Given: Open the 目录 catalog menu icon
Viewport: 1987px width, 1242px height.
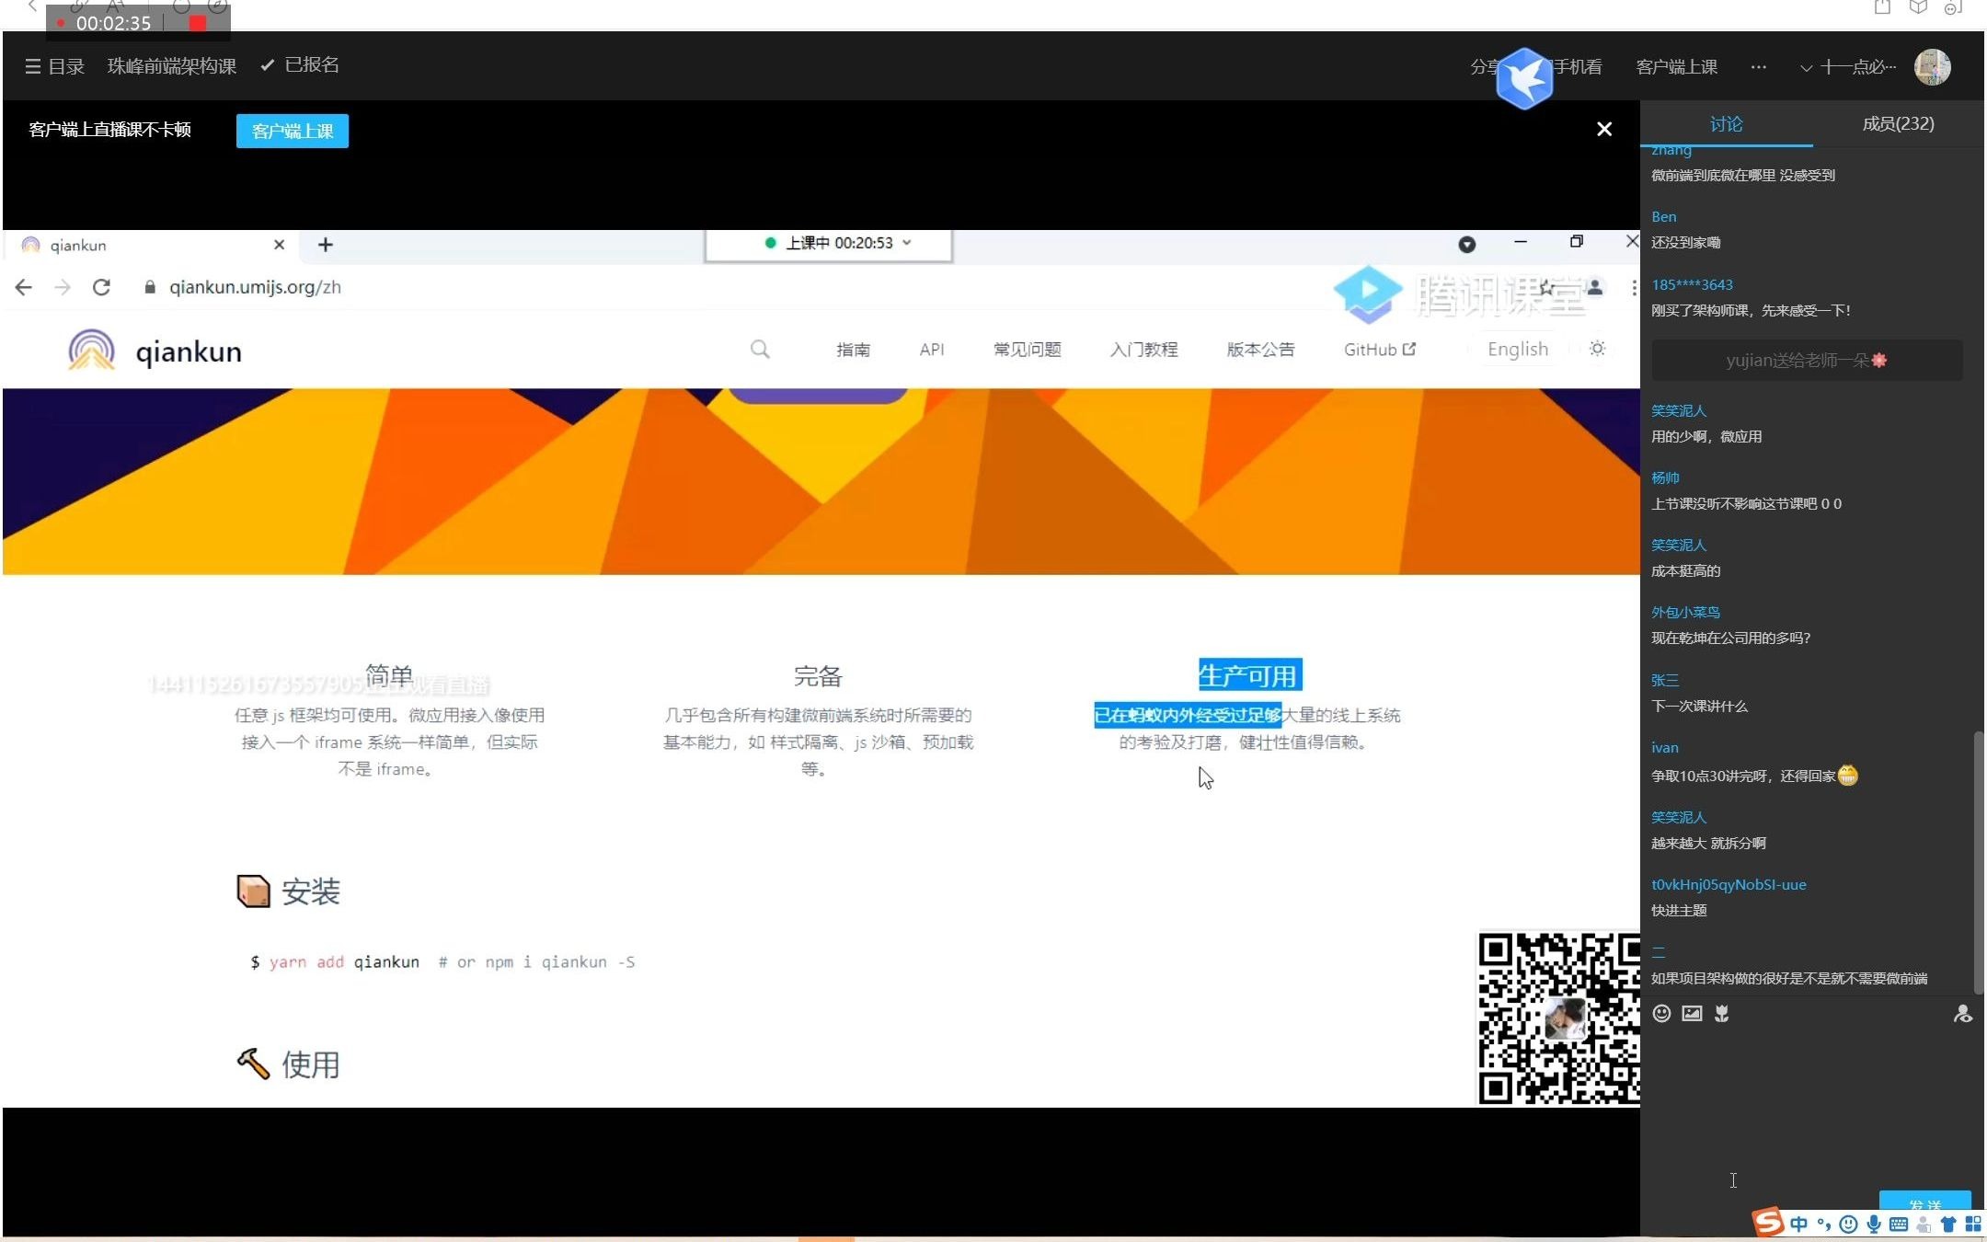Looking at the screenshot, I should (33, 66).
